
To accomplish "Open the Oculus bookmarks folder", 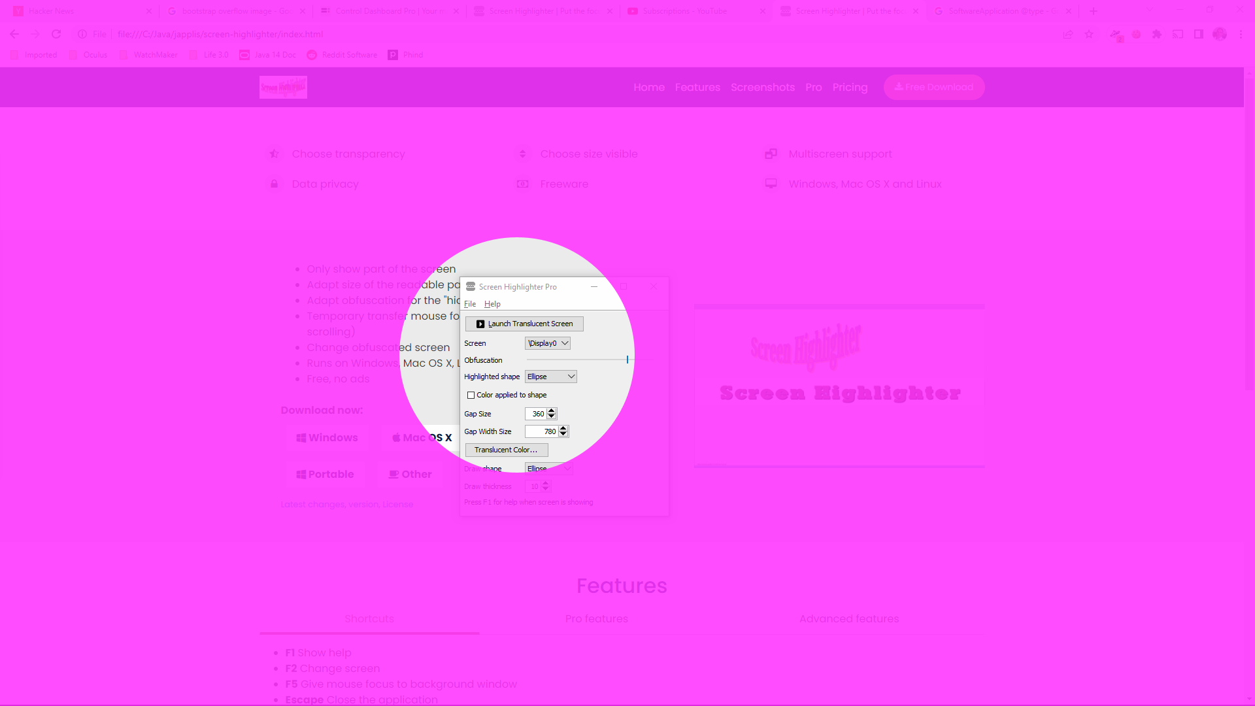I will click(88, 55).
